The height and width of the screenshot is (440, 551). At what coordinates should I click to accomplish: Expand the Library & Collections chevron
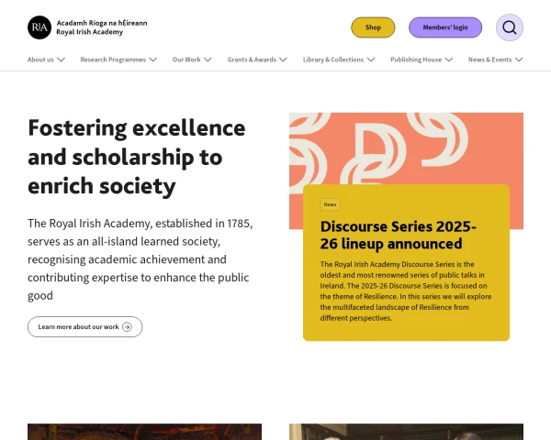(x=372, y=60)
